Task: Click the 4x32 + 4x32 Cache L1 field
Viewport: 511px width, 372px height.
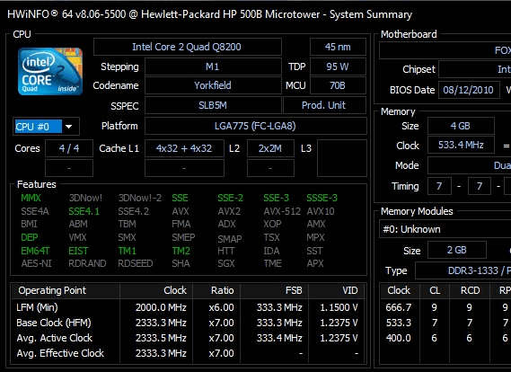Action: pos(184,148)
